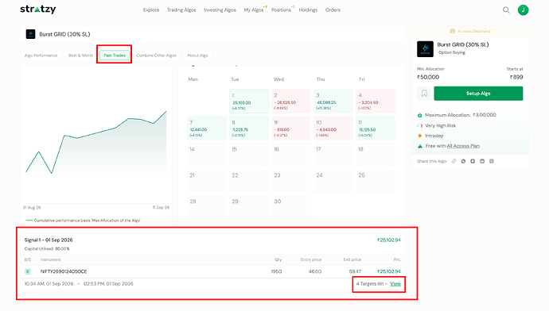Open Holdings page

click(308, 10)
